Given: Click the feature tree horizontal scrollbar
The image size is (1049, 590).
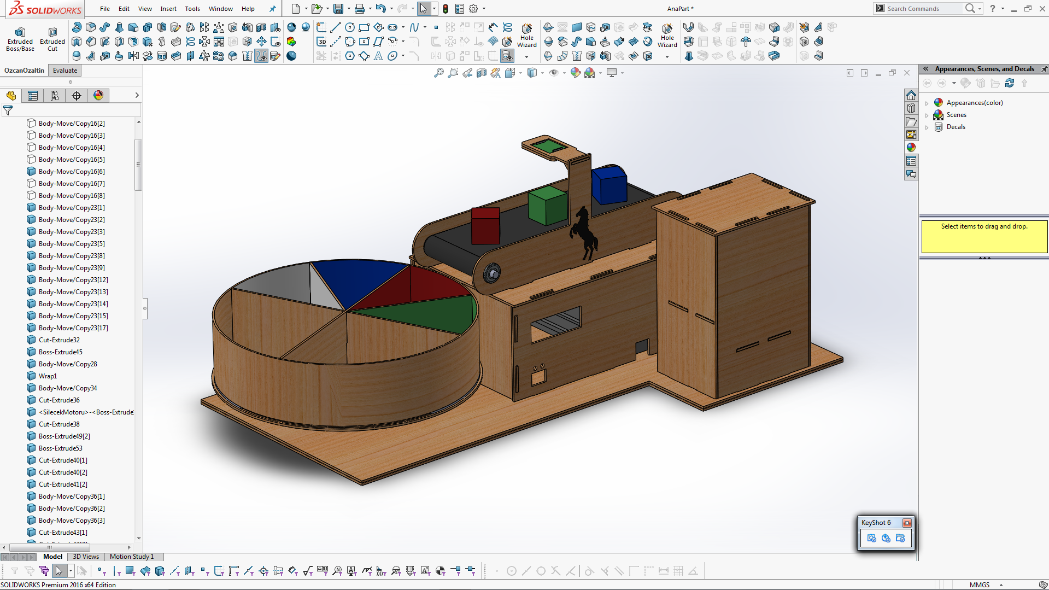Looking at the screenshot, I should coord(49,547).
